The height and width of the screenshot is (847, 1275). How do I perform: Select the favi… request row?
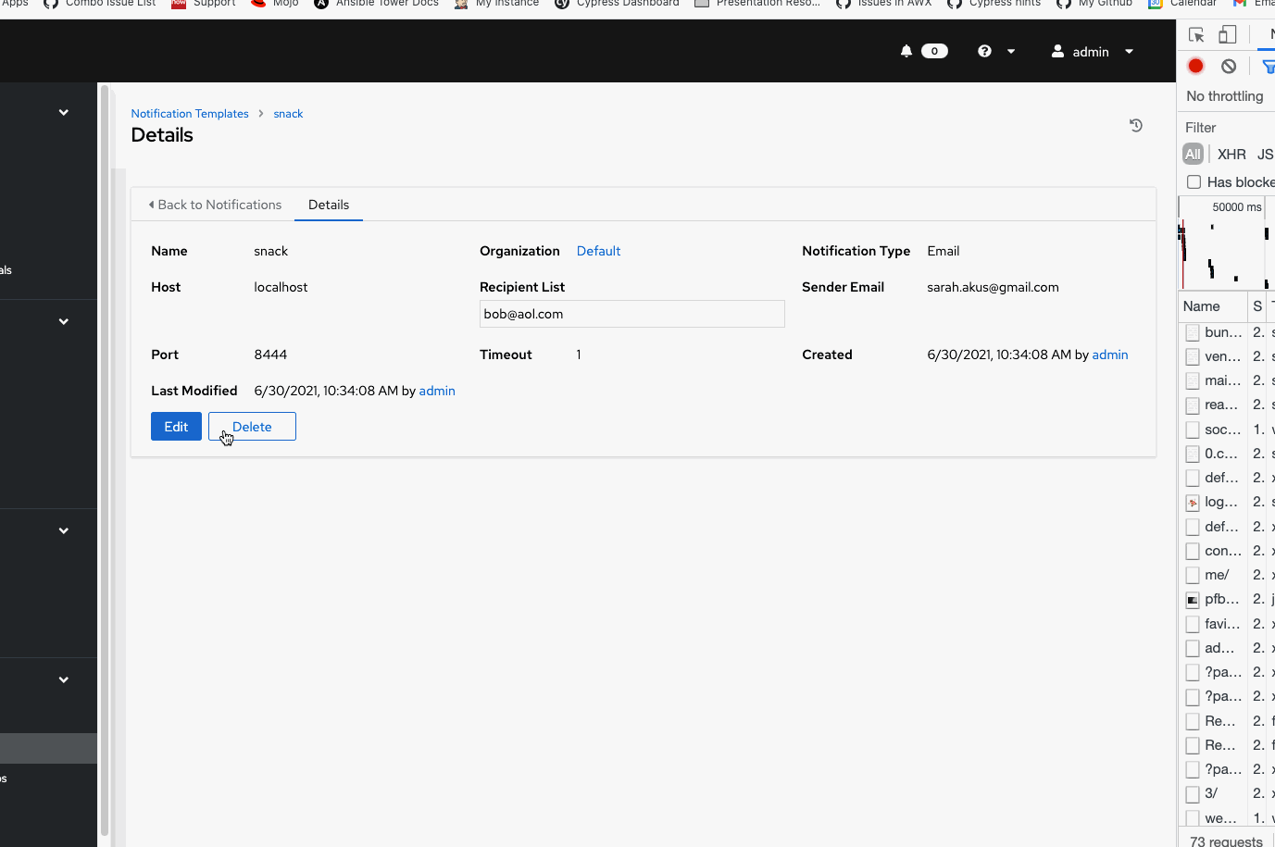1226,624
